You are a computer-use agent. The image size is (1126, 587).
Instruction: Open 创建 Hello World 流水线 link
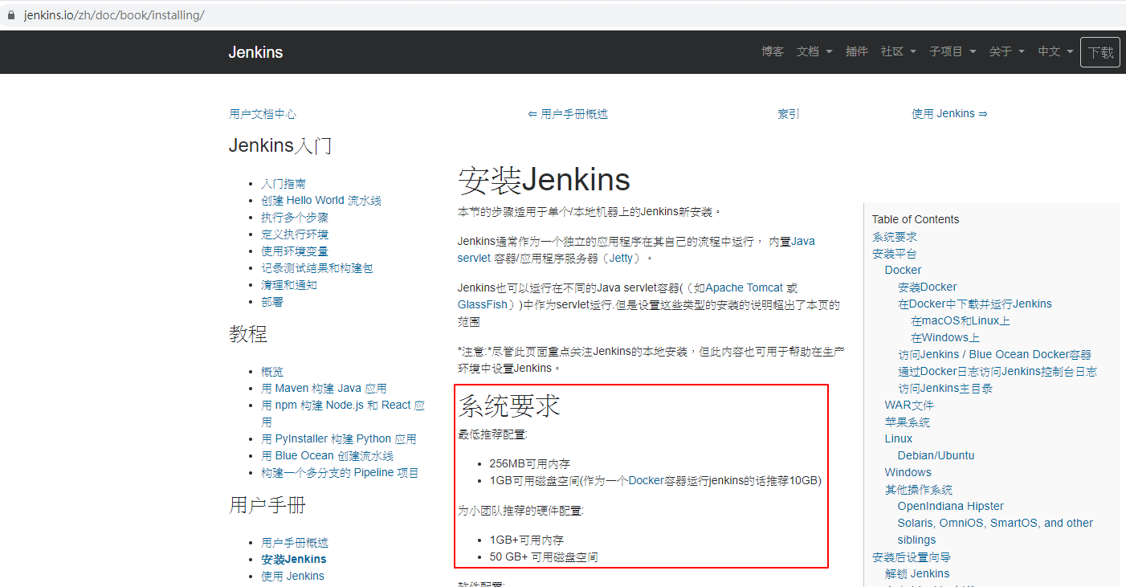(x=321, y=201)
